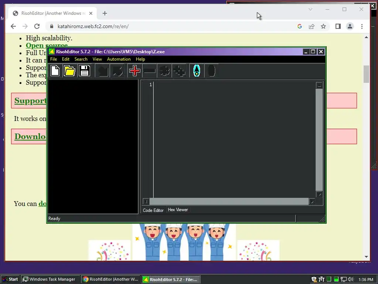Image resolution: width=378 pixels, height=284 pixels.
Task: Click the Google icon in the address bar
Action: pos(300,26)
